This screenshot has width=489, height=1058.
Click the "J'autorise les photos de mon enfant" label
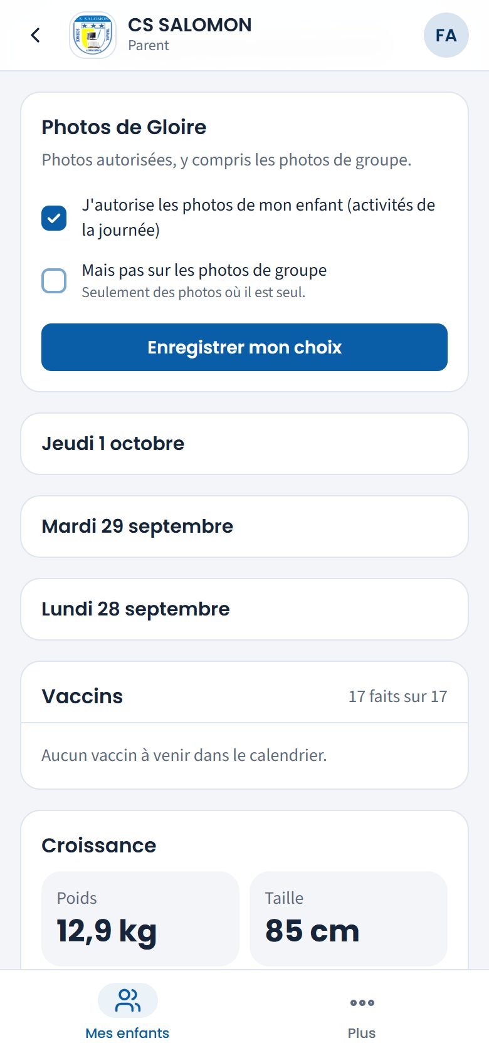coord(258,217)
